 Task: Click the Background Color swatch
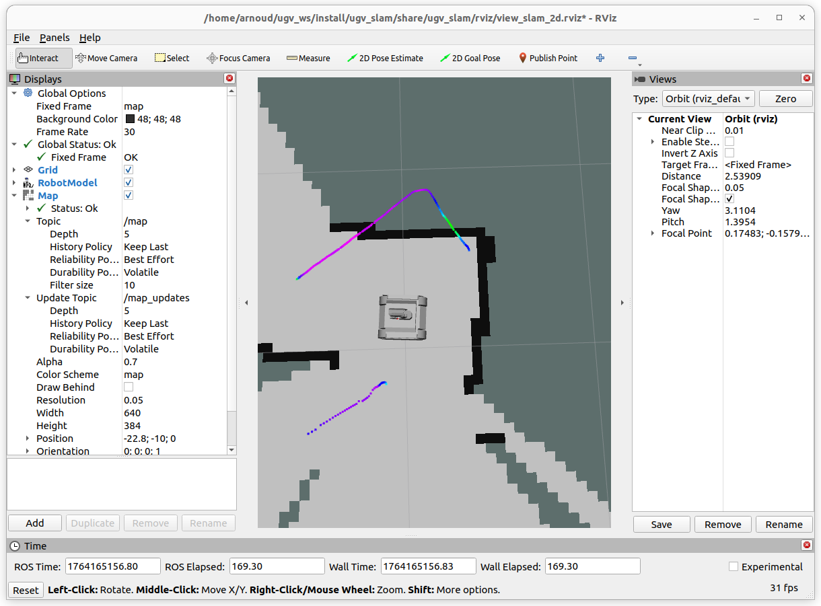(130, 119)
